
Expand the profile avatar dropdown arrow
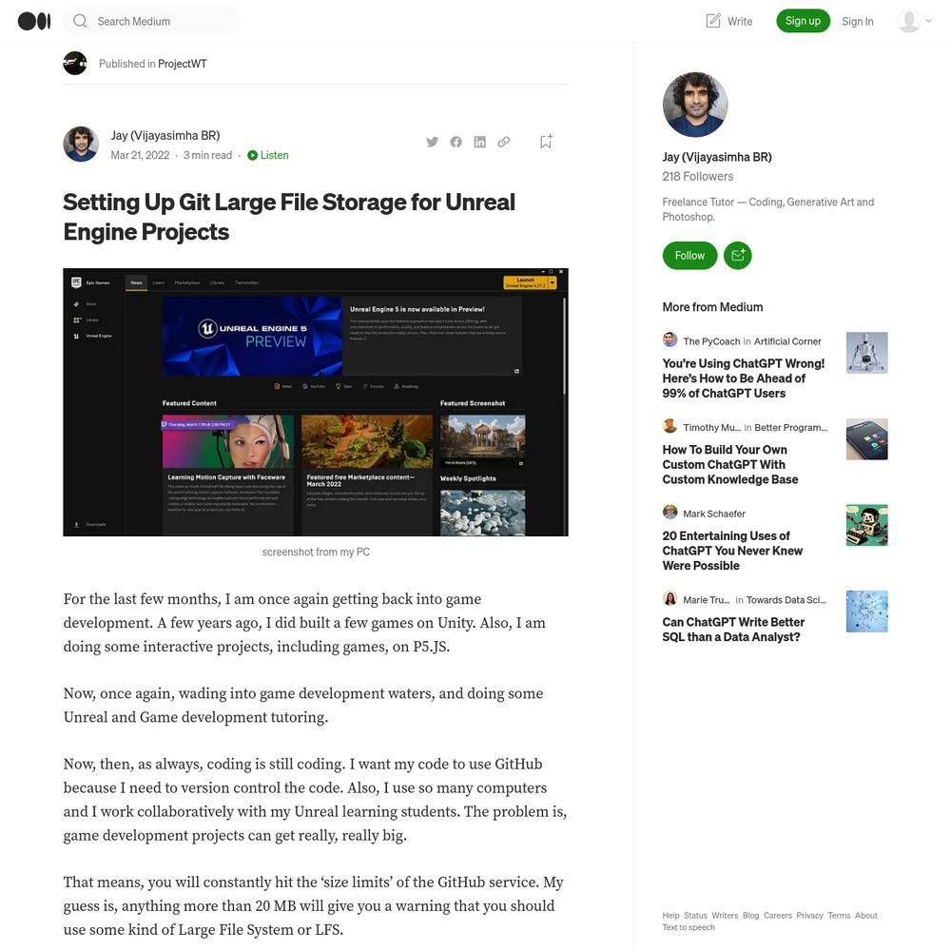(x=928, y=21)
